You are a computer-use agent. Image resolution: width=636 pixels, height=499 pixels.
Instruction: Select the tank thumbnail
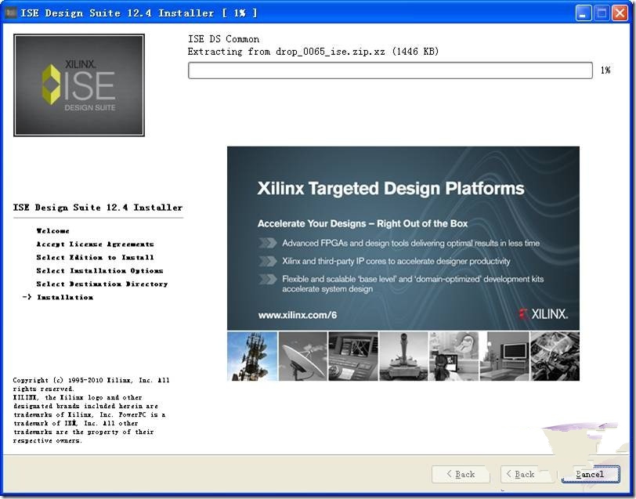tap(403, 356)
